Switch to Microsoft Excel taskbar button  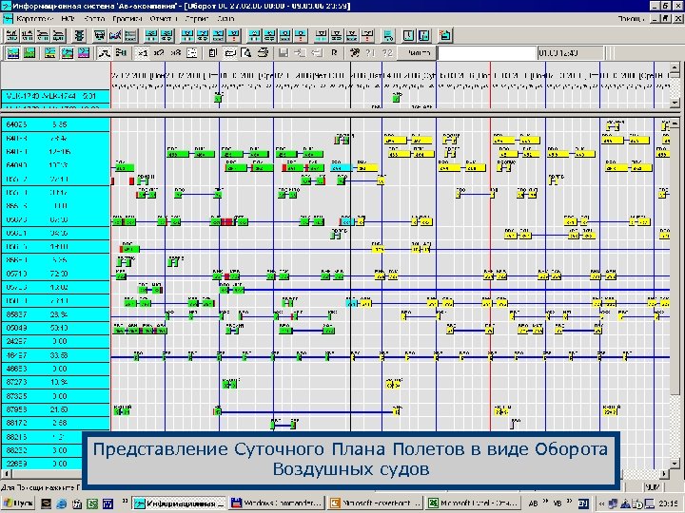click(x=474, y=503)
